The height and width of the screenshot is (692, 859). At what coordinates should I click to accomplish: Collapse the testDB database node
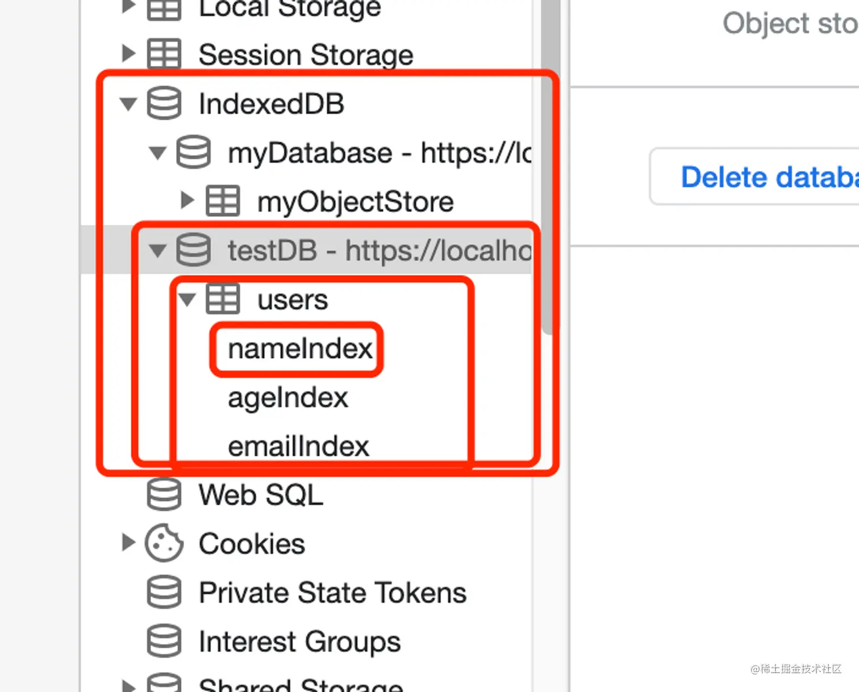pyautogui.click(x=157, y=250)
